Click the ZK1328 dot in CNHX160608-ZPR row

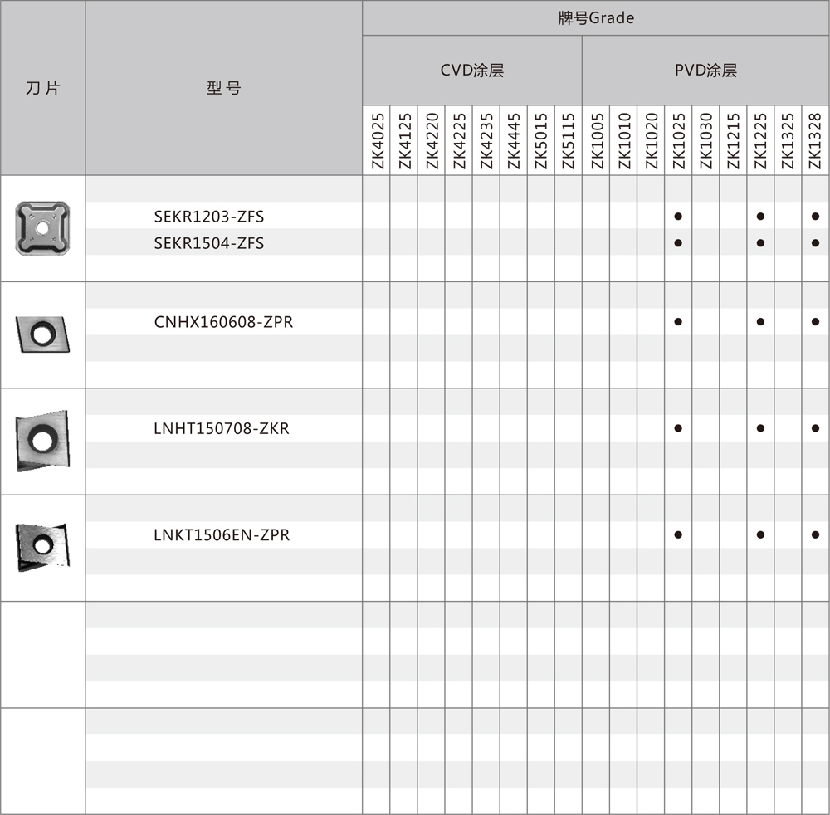coord(816,322)
